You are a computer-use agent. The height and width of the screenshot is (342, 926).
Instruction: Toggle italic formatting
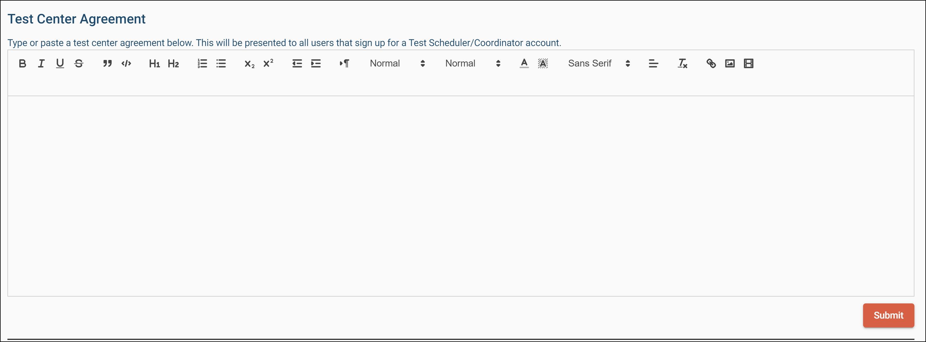pyautogui.click(x=41, y=64)
